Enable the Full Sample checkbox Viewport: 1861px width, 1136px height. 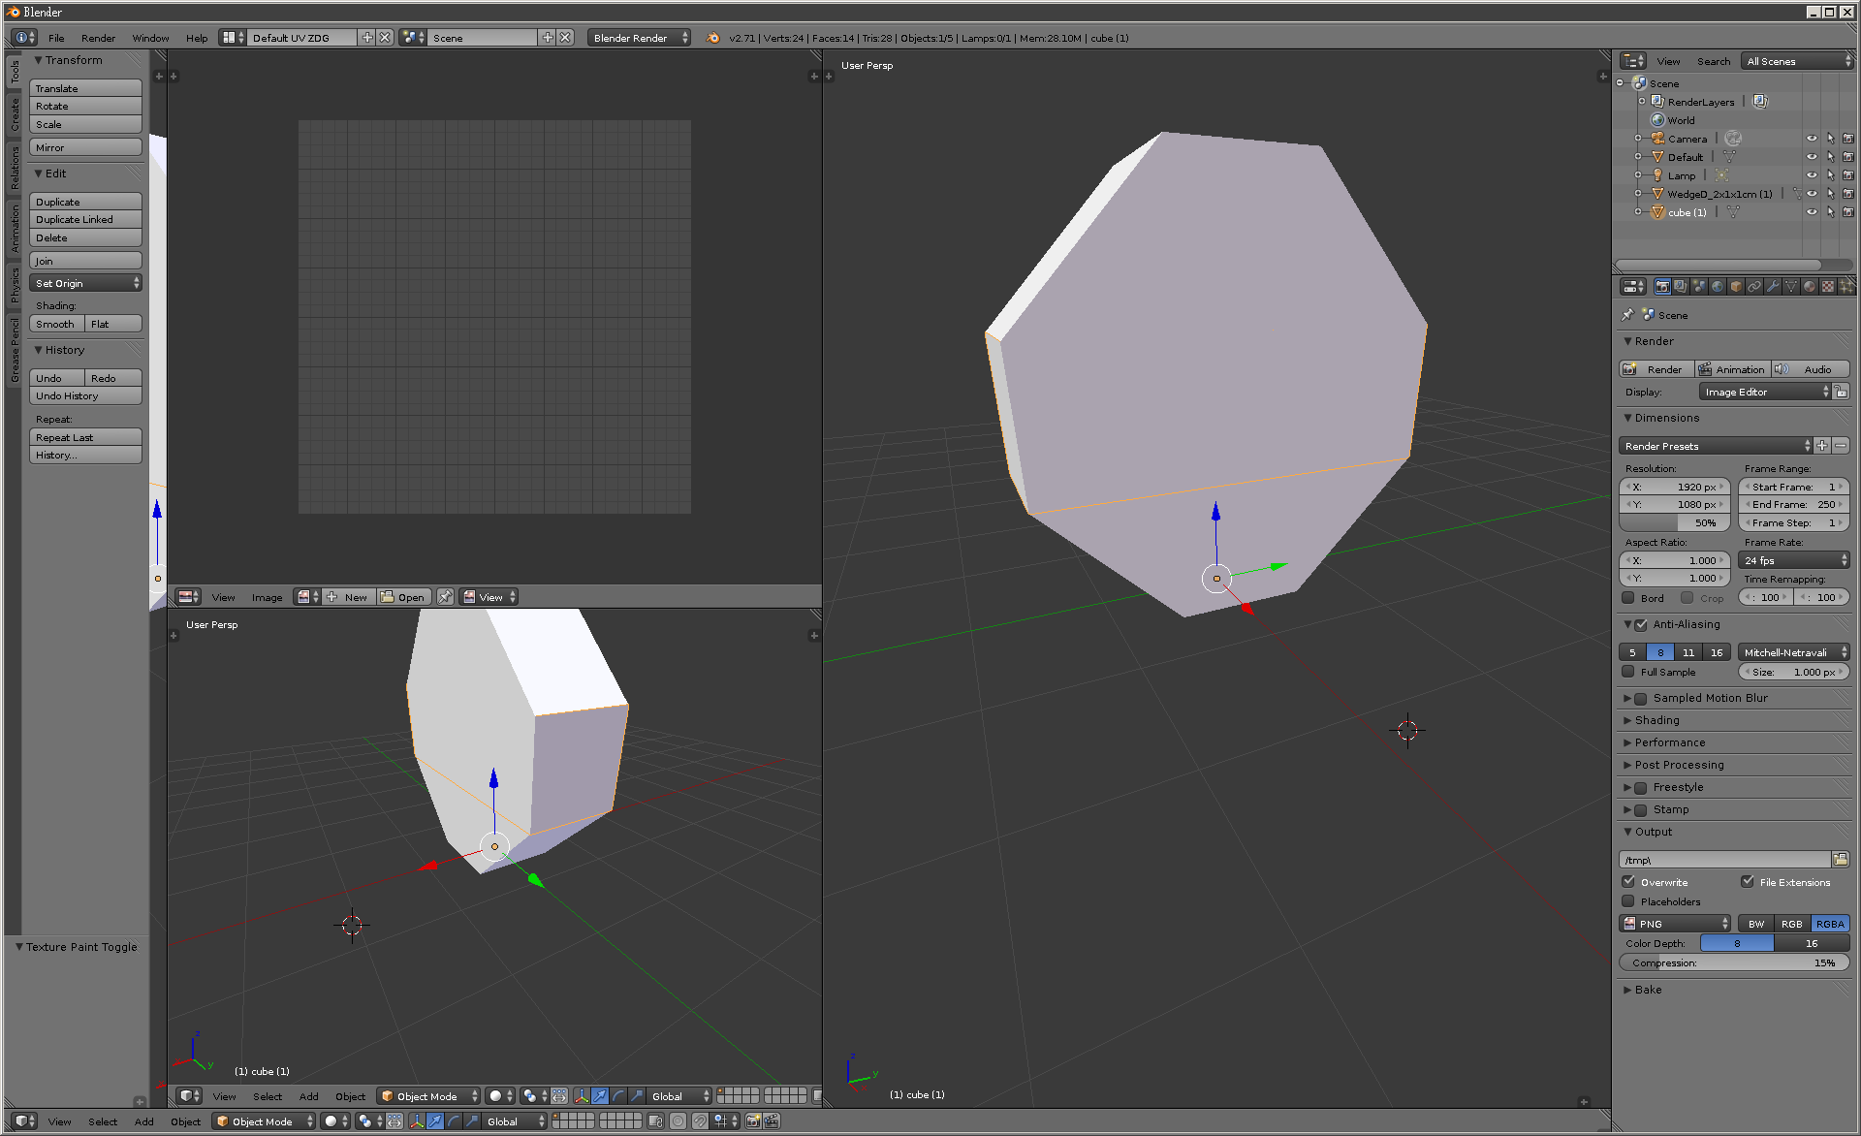[1629, 672]
